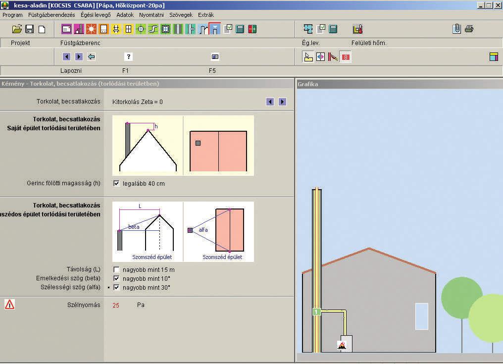Click green marker 1 on the chimney graphic

click(x=316, y=312)
